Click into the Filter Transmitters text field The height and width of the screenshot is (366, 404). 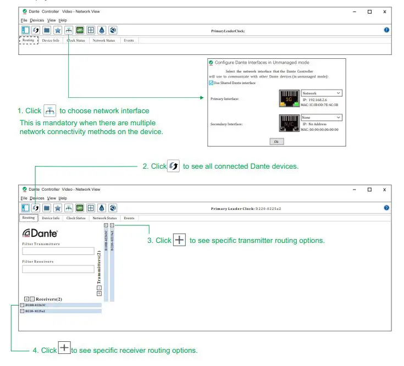(58, 251)
